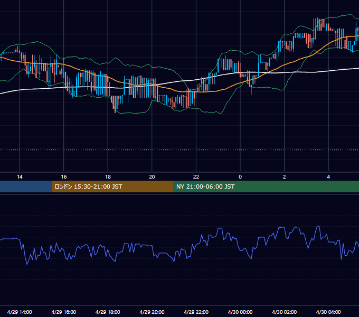Image resolution: width=359 pixels, height=317 pixels.
Task: Select the ロンドン 15:30-21:00 JST session bar
Action: (x=112, y=187)
